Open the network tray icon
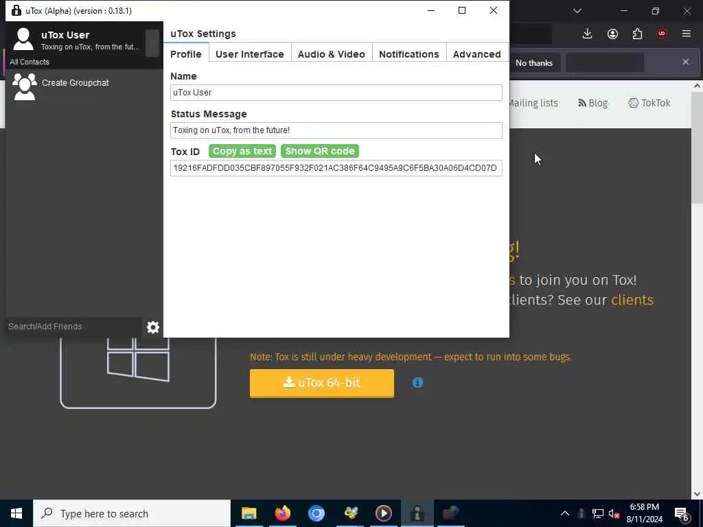Image resolution: width=703 pixels, height=527 pixels. [598, 513]
